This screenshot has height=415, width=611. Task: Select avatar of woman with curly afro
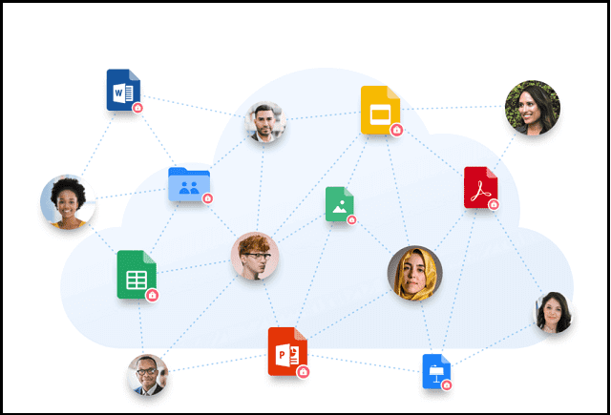[x=68, y=202]
